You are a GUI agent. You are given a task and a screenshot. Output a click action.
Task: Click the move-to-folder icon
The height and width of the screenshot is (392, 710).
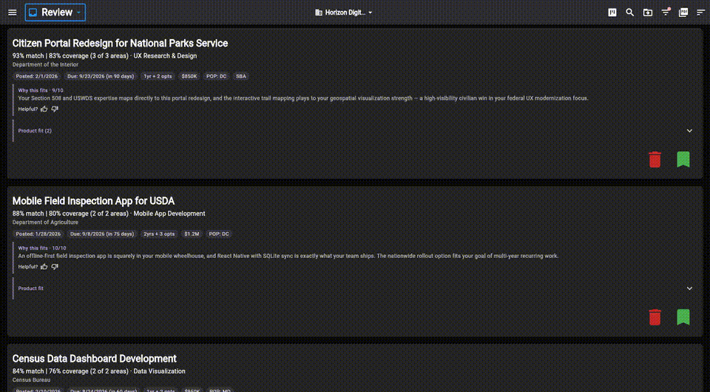click(648, 13)
